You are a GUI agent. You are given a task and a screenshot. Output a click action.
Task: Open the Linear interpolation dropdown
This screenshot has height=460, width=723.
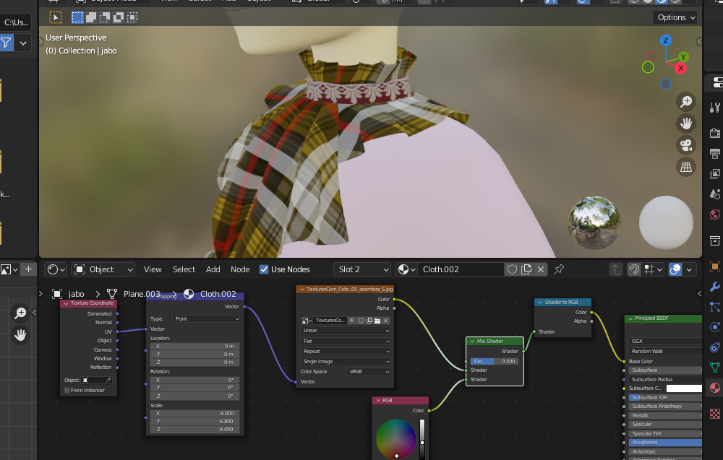click(x=346, y=331)
